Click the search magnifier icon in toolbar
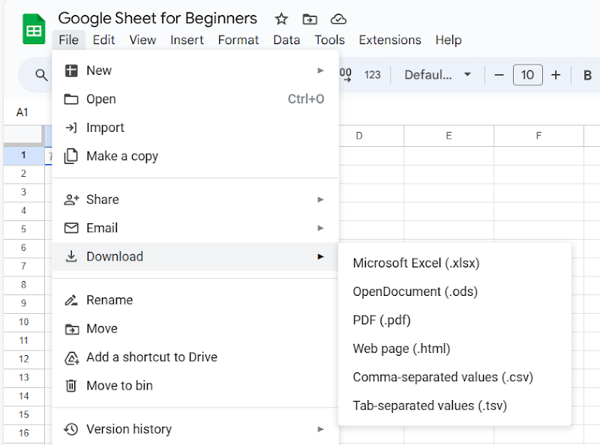This screenshot has width=600, height=445. pos(41,75)
